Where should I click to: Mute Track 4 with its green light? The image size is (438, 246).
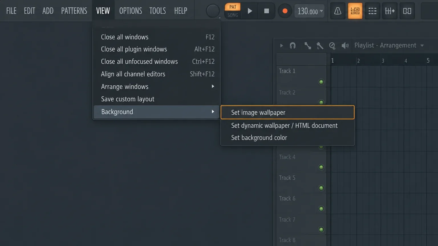point(321,167)
